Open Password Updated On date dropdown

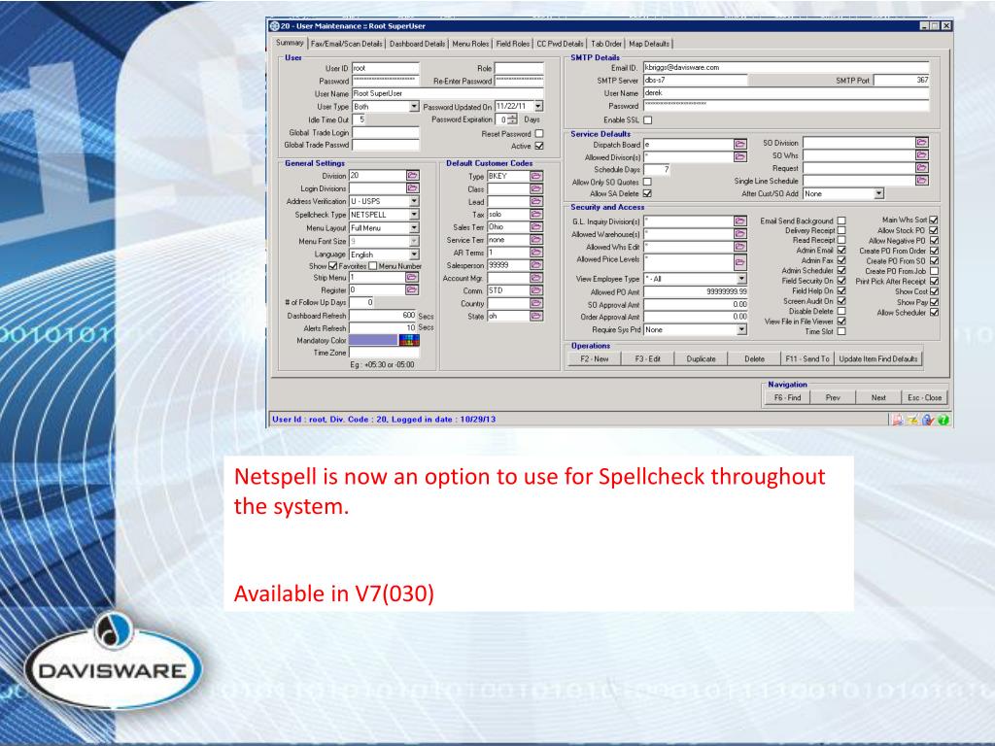click(x=538, y=106)
